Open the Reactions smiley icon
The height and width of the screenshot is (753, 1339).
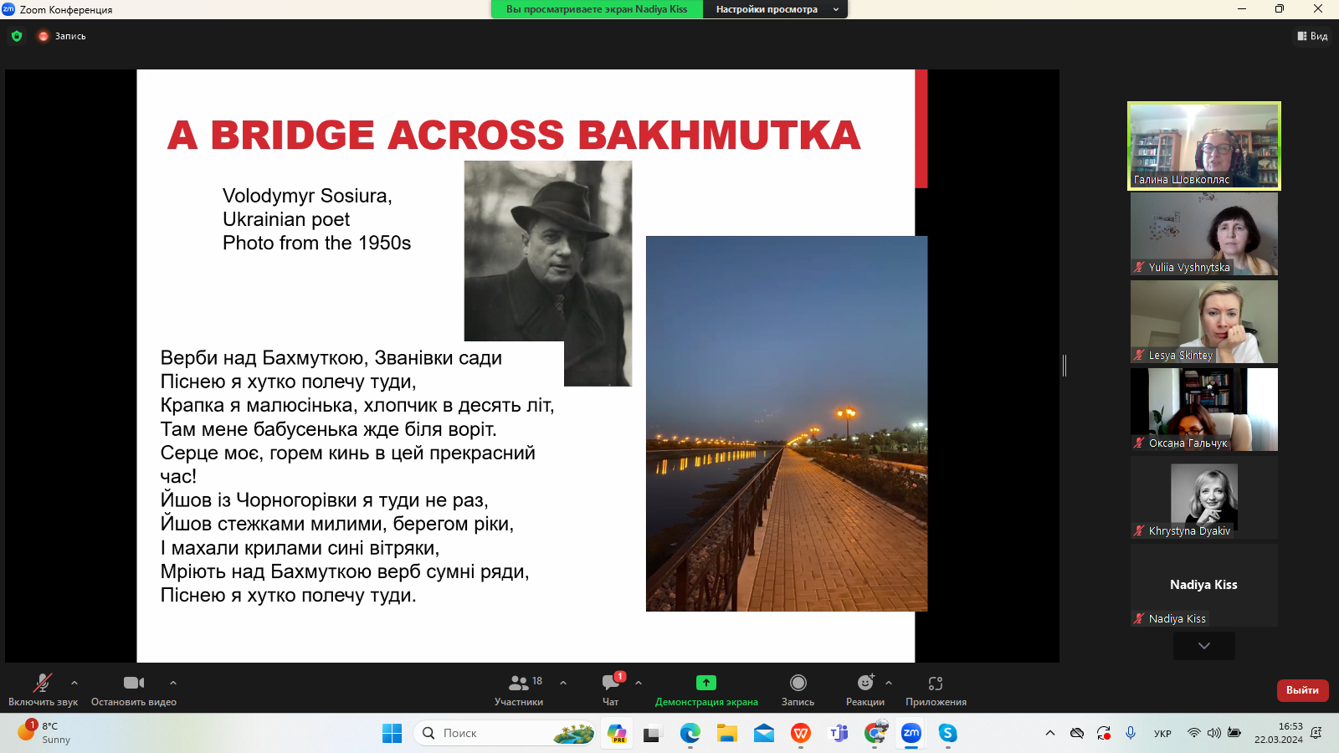[864, 683]
